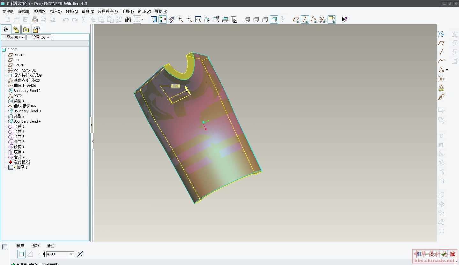
Task: Click the Zoom Out magnifier
Action: [x=189, y=19]
